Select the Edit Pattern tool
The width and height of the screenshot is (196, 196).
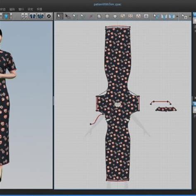click(67, 16)
